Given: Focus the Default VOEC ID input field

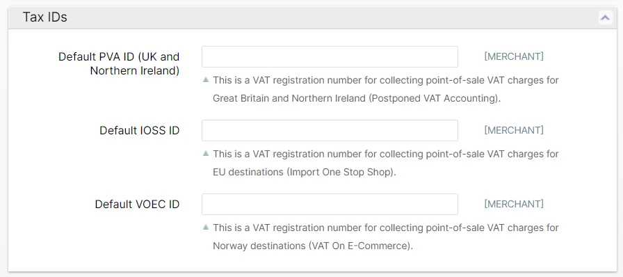Looking at the screenshot, I should pyautogui.click(x=330, y=204).
